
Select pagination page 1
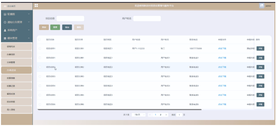click(155, 115)
